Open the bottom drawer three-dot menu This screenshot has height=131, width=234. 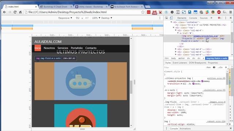pyautogui.click(x=166, y=128)
